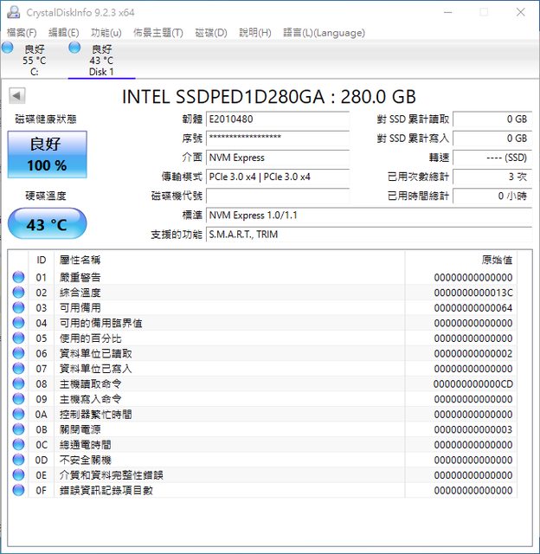Image resolution: width=540 pixels, height=554 pixels.
Task: Open the 佈景主題(T) menu
Action: click(x=157, y=33)
